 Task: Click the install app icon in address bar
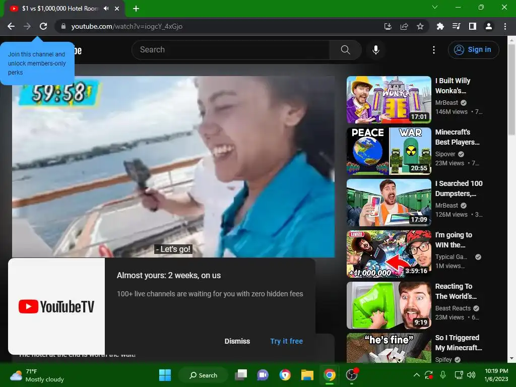click(x=388, y=26)
